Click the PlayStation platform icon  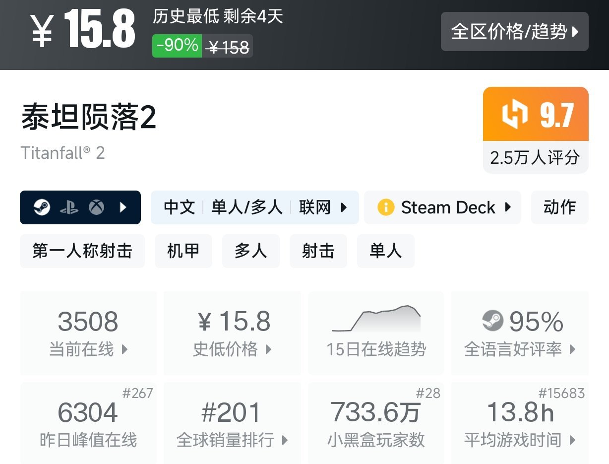point(69,207)
